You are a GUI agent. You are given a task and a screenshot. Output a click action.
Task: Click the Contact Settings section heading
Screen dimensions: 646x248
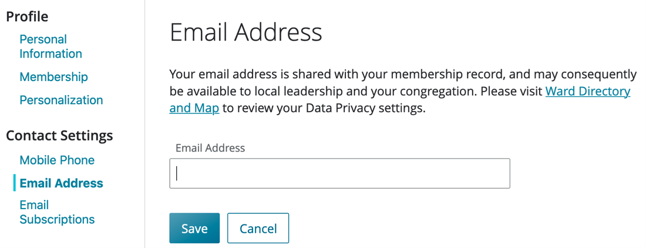click(59, 136)
